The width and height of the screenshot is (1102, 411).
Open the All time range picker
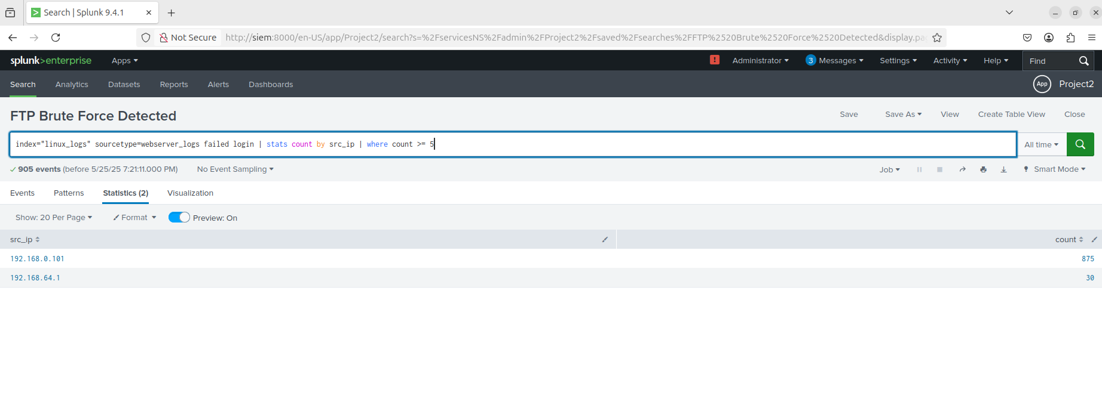(x=1042, y=144)
